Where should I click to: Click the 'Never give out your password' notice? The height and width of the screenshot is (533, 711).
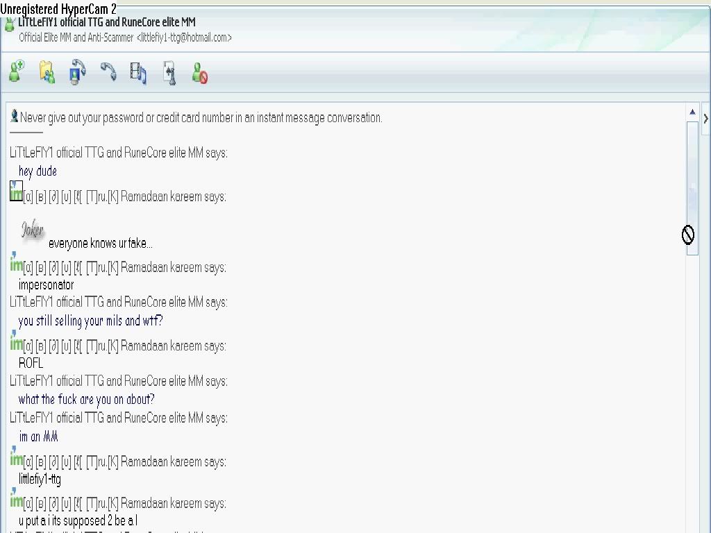201,118
